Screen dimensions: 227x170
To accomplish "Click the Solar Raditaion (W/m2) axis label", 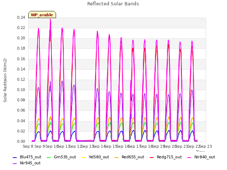I will click(5, 80).
